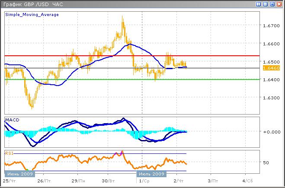
Task: Click the RSI indicator label
Action: tap(10, 153)
